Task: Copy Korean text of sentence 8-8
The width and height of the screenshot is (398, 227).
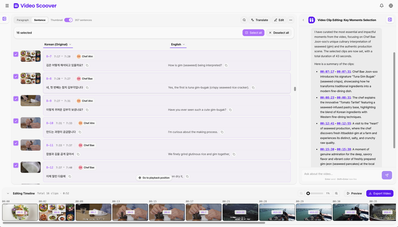Action: point(87,87)
